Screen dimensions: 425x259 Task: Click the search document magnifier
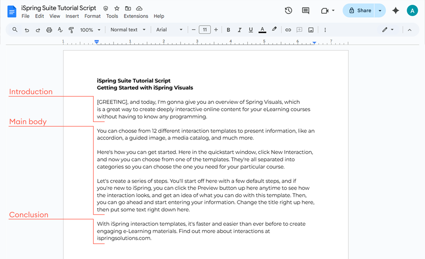(x=14, y=30)
